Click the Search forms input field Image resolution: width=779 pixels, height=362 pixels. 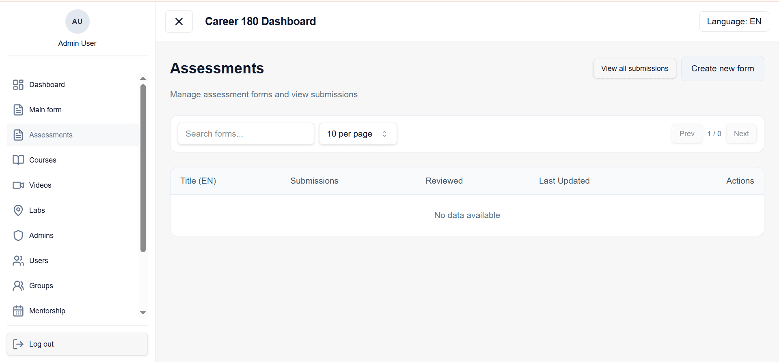(246, 134)
